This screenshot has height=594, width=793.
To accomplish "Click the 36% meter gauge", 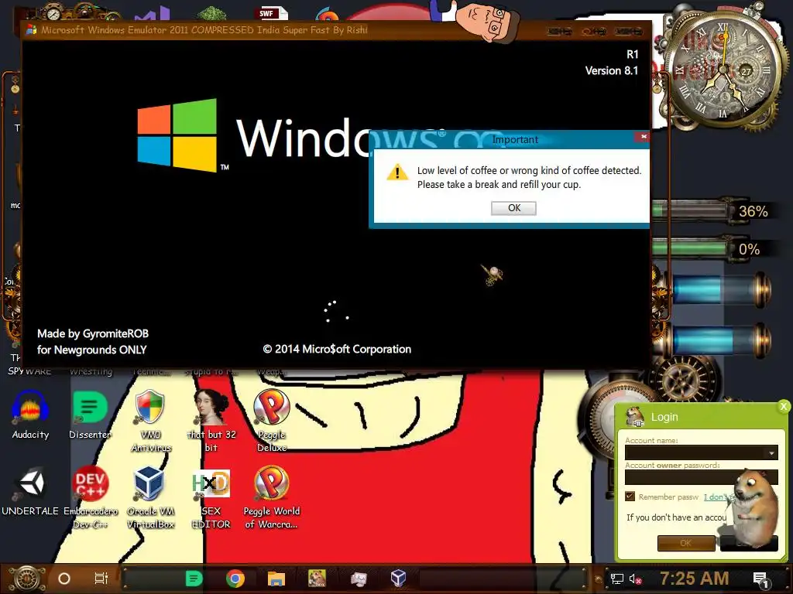I will pyautogui.click(x=710, y=210).
